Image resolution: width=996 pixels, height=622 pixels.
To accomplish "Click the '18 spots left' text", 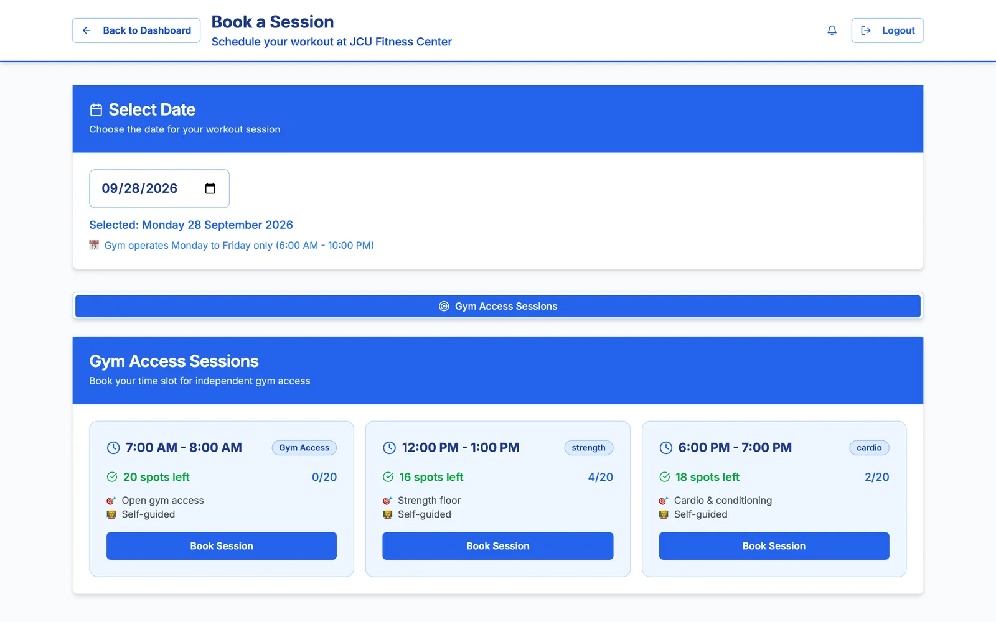I will pyautogui.click(x=708, y=477).
